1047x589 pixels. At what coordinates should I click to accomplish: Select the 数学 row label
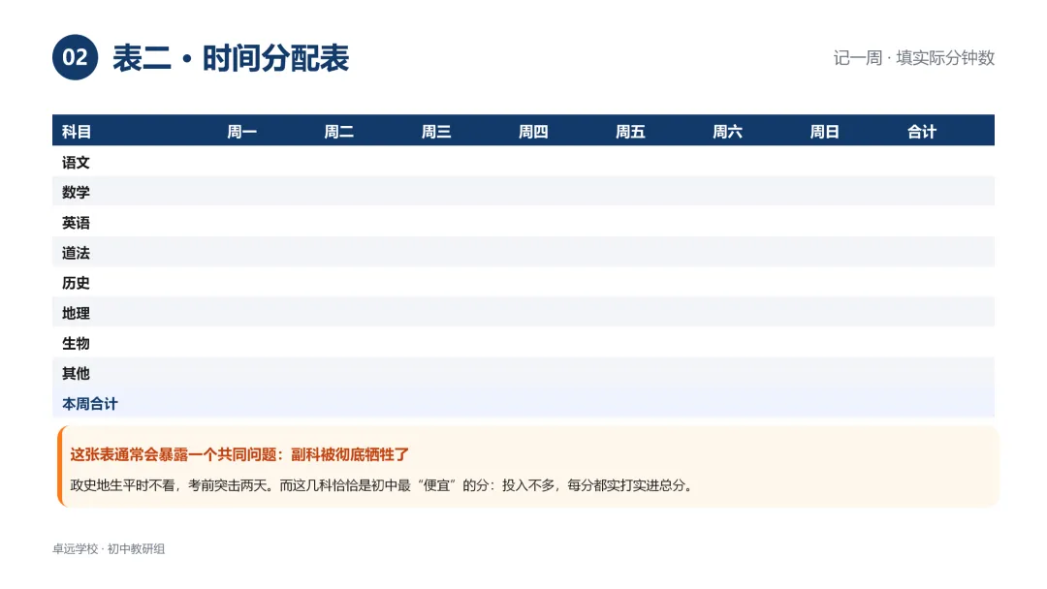(x=76, y=192)
